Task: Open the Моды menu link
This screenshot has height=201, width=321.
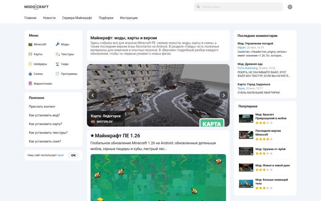Action: pyautogui.click(x=65, y=44)
